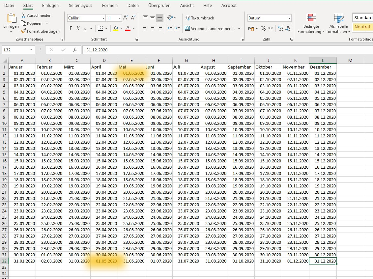373x279 pixels.
Task: Activate Format übertragen painter
Action: coord(40,31)
